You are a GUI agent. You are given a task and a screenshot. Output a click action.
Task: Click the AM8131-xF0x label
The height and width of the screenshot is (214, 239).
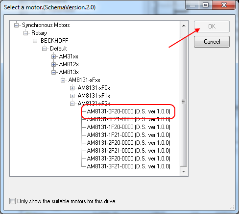pos(94,88)
